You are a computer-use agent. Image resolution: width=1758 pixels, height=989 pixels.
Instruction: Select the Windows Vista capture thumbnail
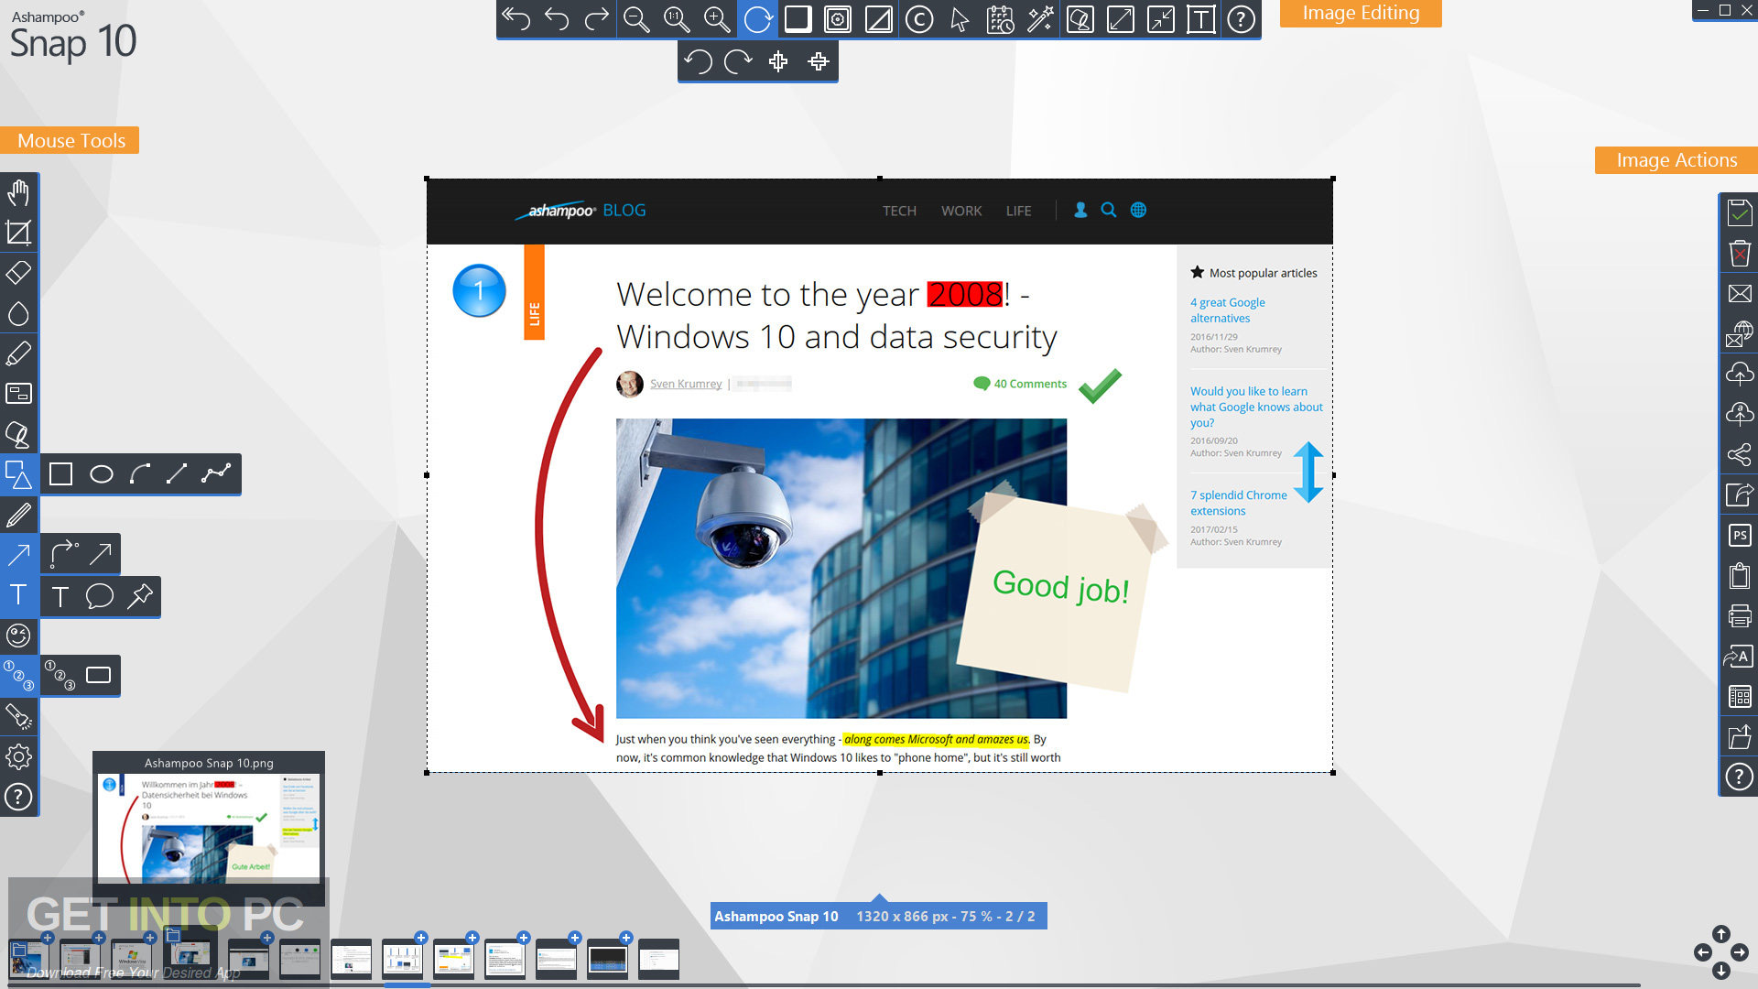(x=131, y=959)
